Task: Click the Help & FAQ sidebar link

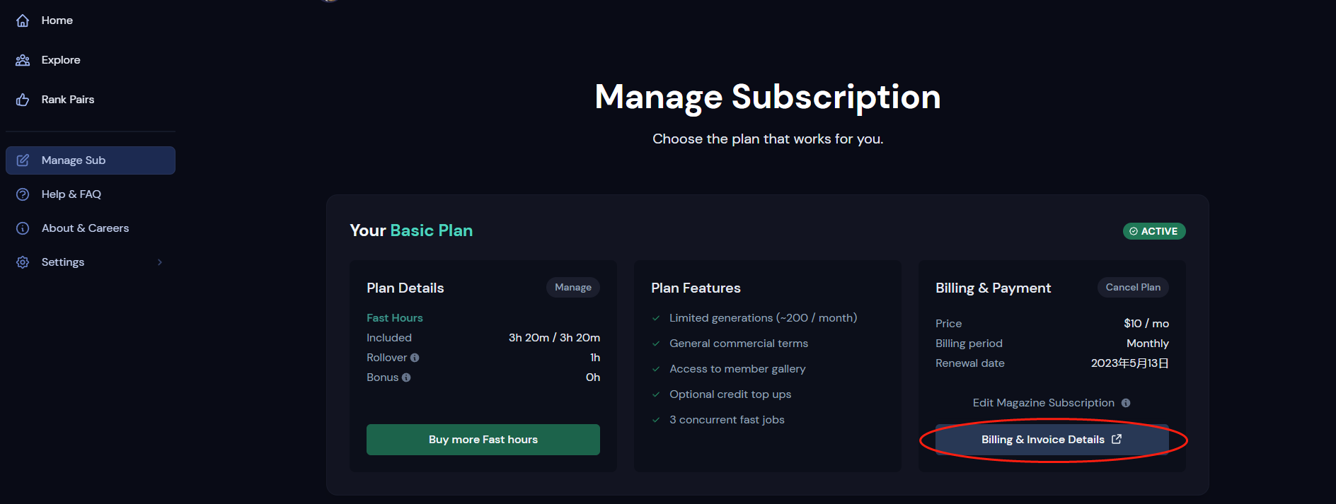Action: pos(71,194)
